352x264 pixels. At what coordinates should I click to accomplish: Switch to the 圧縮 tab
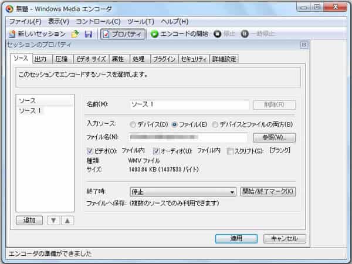point(63,59)
